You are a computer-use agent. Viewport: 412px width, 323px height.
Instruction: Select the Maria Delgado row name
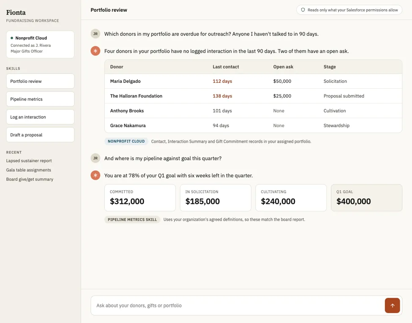(126, 81)
